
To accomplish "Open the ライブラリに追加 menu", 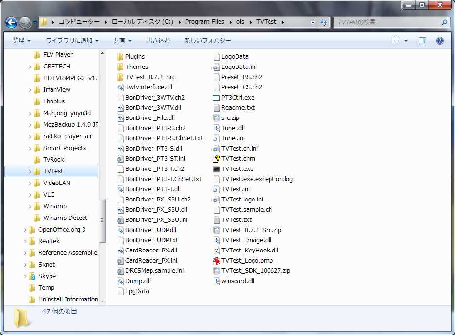I will tap(72, 41).
